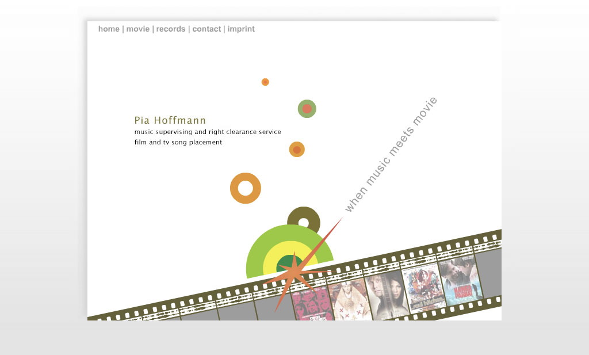This screenshot has width=589, height=355.
Task: Open the home page link
Action: tap(109, 29)
